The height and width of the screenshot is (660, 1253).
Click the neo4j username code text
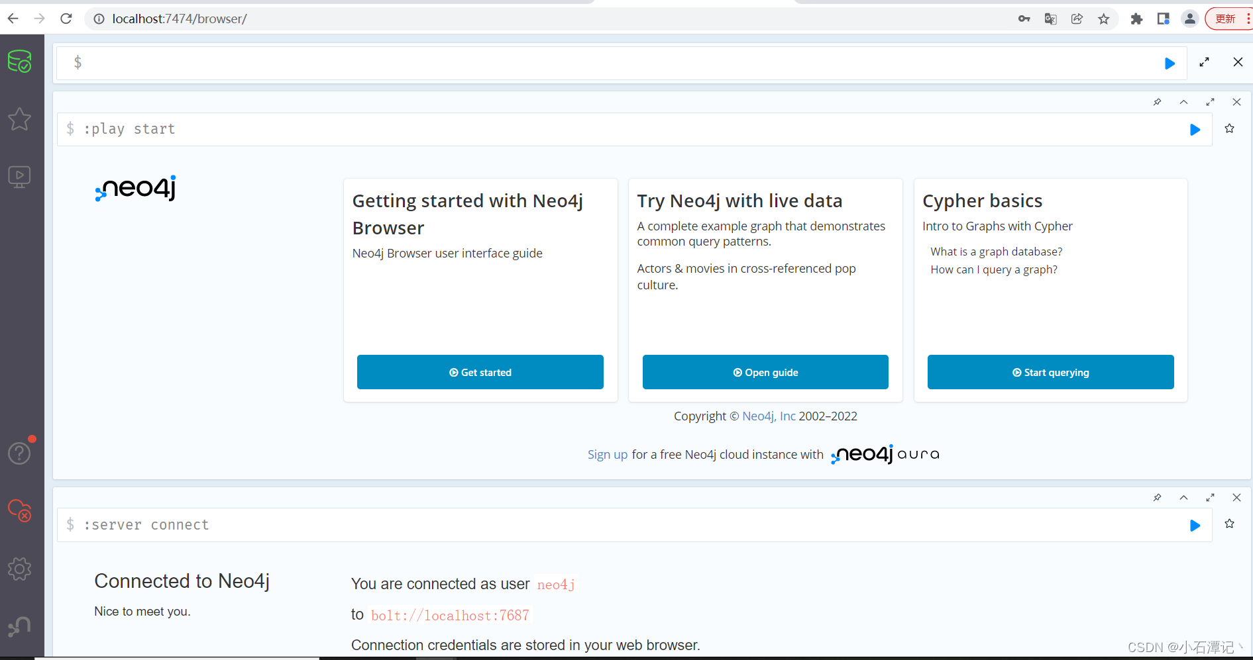556,585
